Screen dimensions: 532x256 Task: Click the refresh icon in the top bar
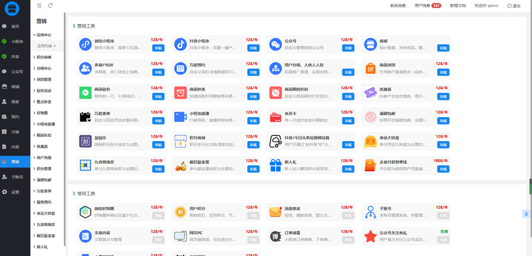[51, 5]
